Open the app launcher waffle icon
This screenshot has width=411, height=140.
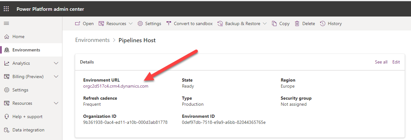pyautogui.click(x=6, y=9)
